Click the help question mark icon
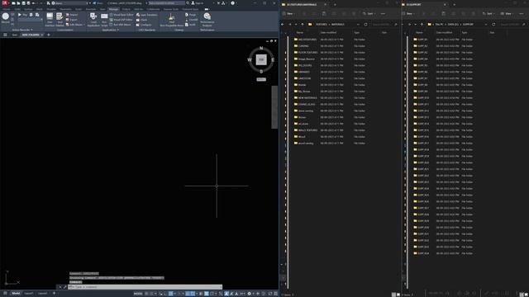Screen dimensions: 529x297 232,3
